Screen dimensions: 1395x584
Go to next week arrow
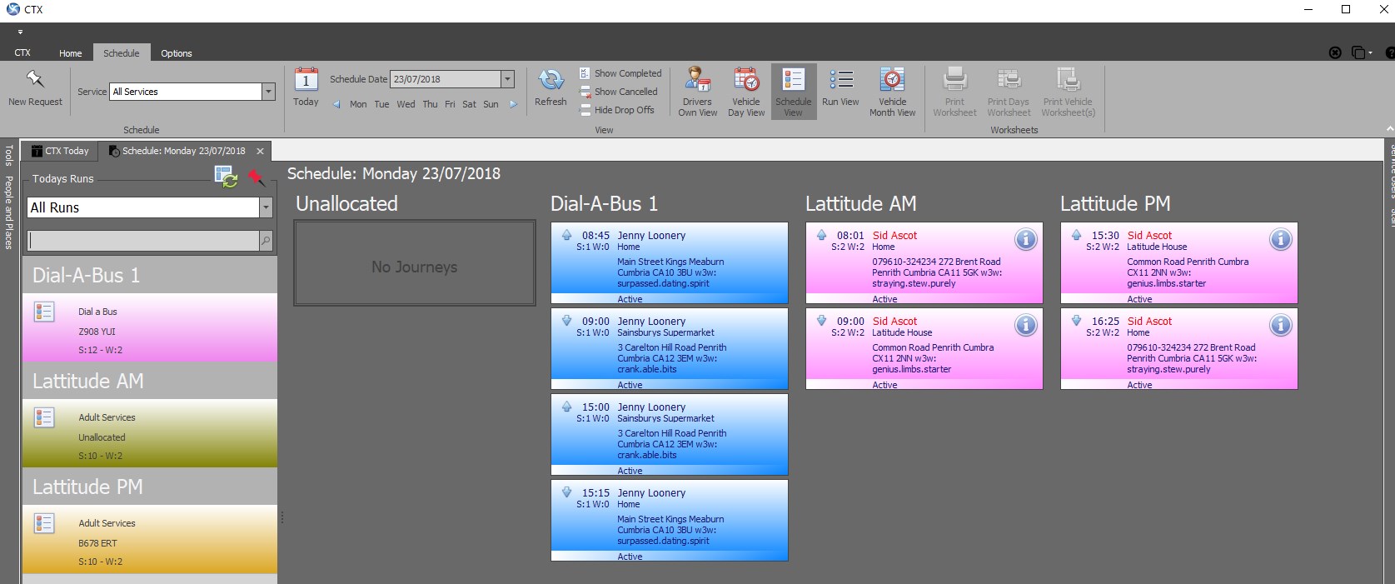click(x=514, y=104)
